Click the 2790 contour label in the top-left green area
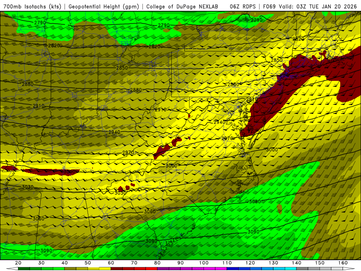361x271 pixels. pyautogui.click(x=40, y=23)
